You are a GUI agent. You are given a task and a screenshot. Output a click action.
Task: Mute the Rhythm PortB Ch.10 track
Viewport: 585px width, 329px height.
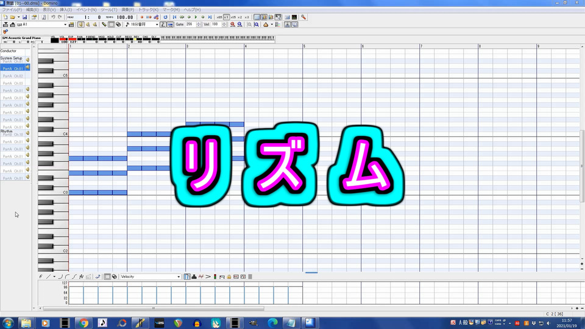[x=27, y=133]
